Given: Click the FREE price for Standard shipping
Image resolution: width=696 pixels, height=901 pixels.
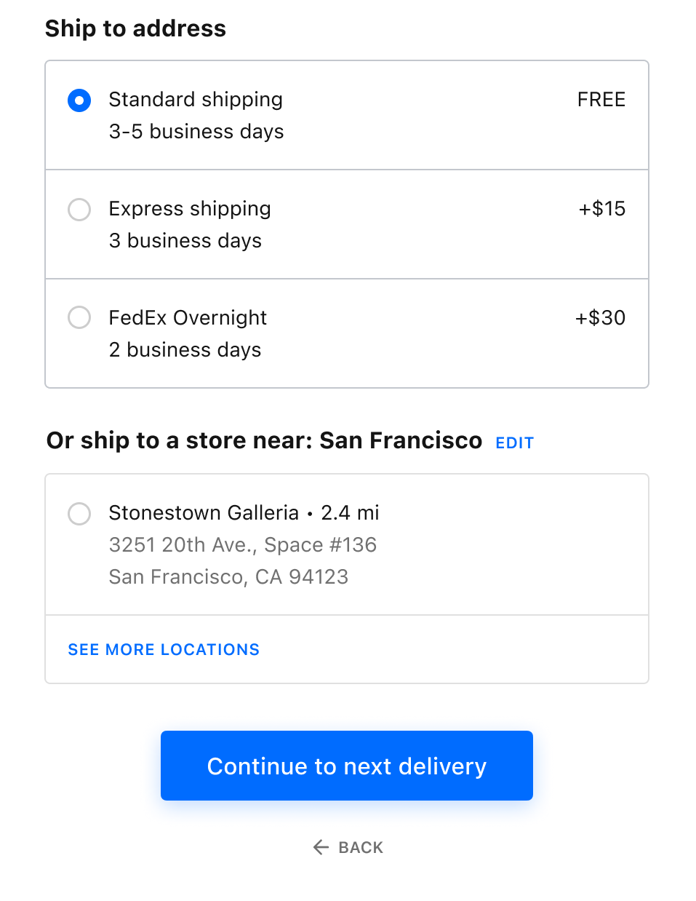Looking at the screenshot, I should [x=601, y=100].
